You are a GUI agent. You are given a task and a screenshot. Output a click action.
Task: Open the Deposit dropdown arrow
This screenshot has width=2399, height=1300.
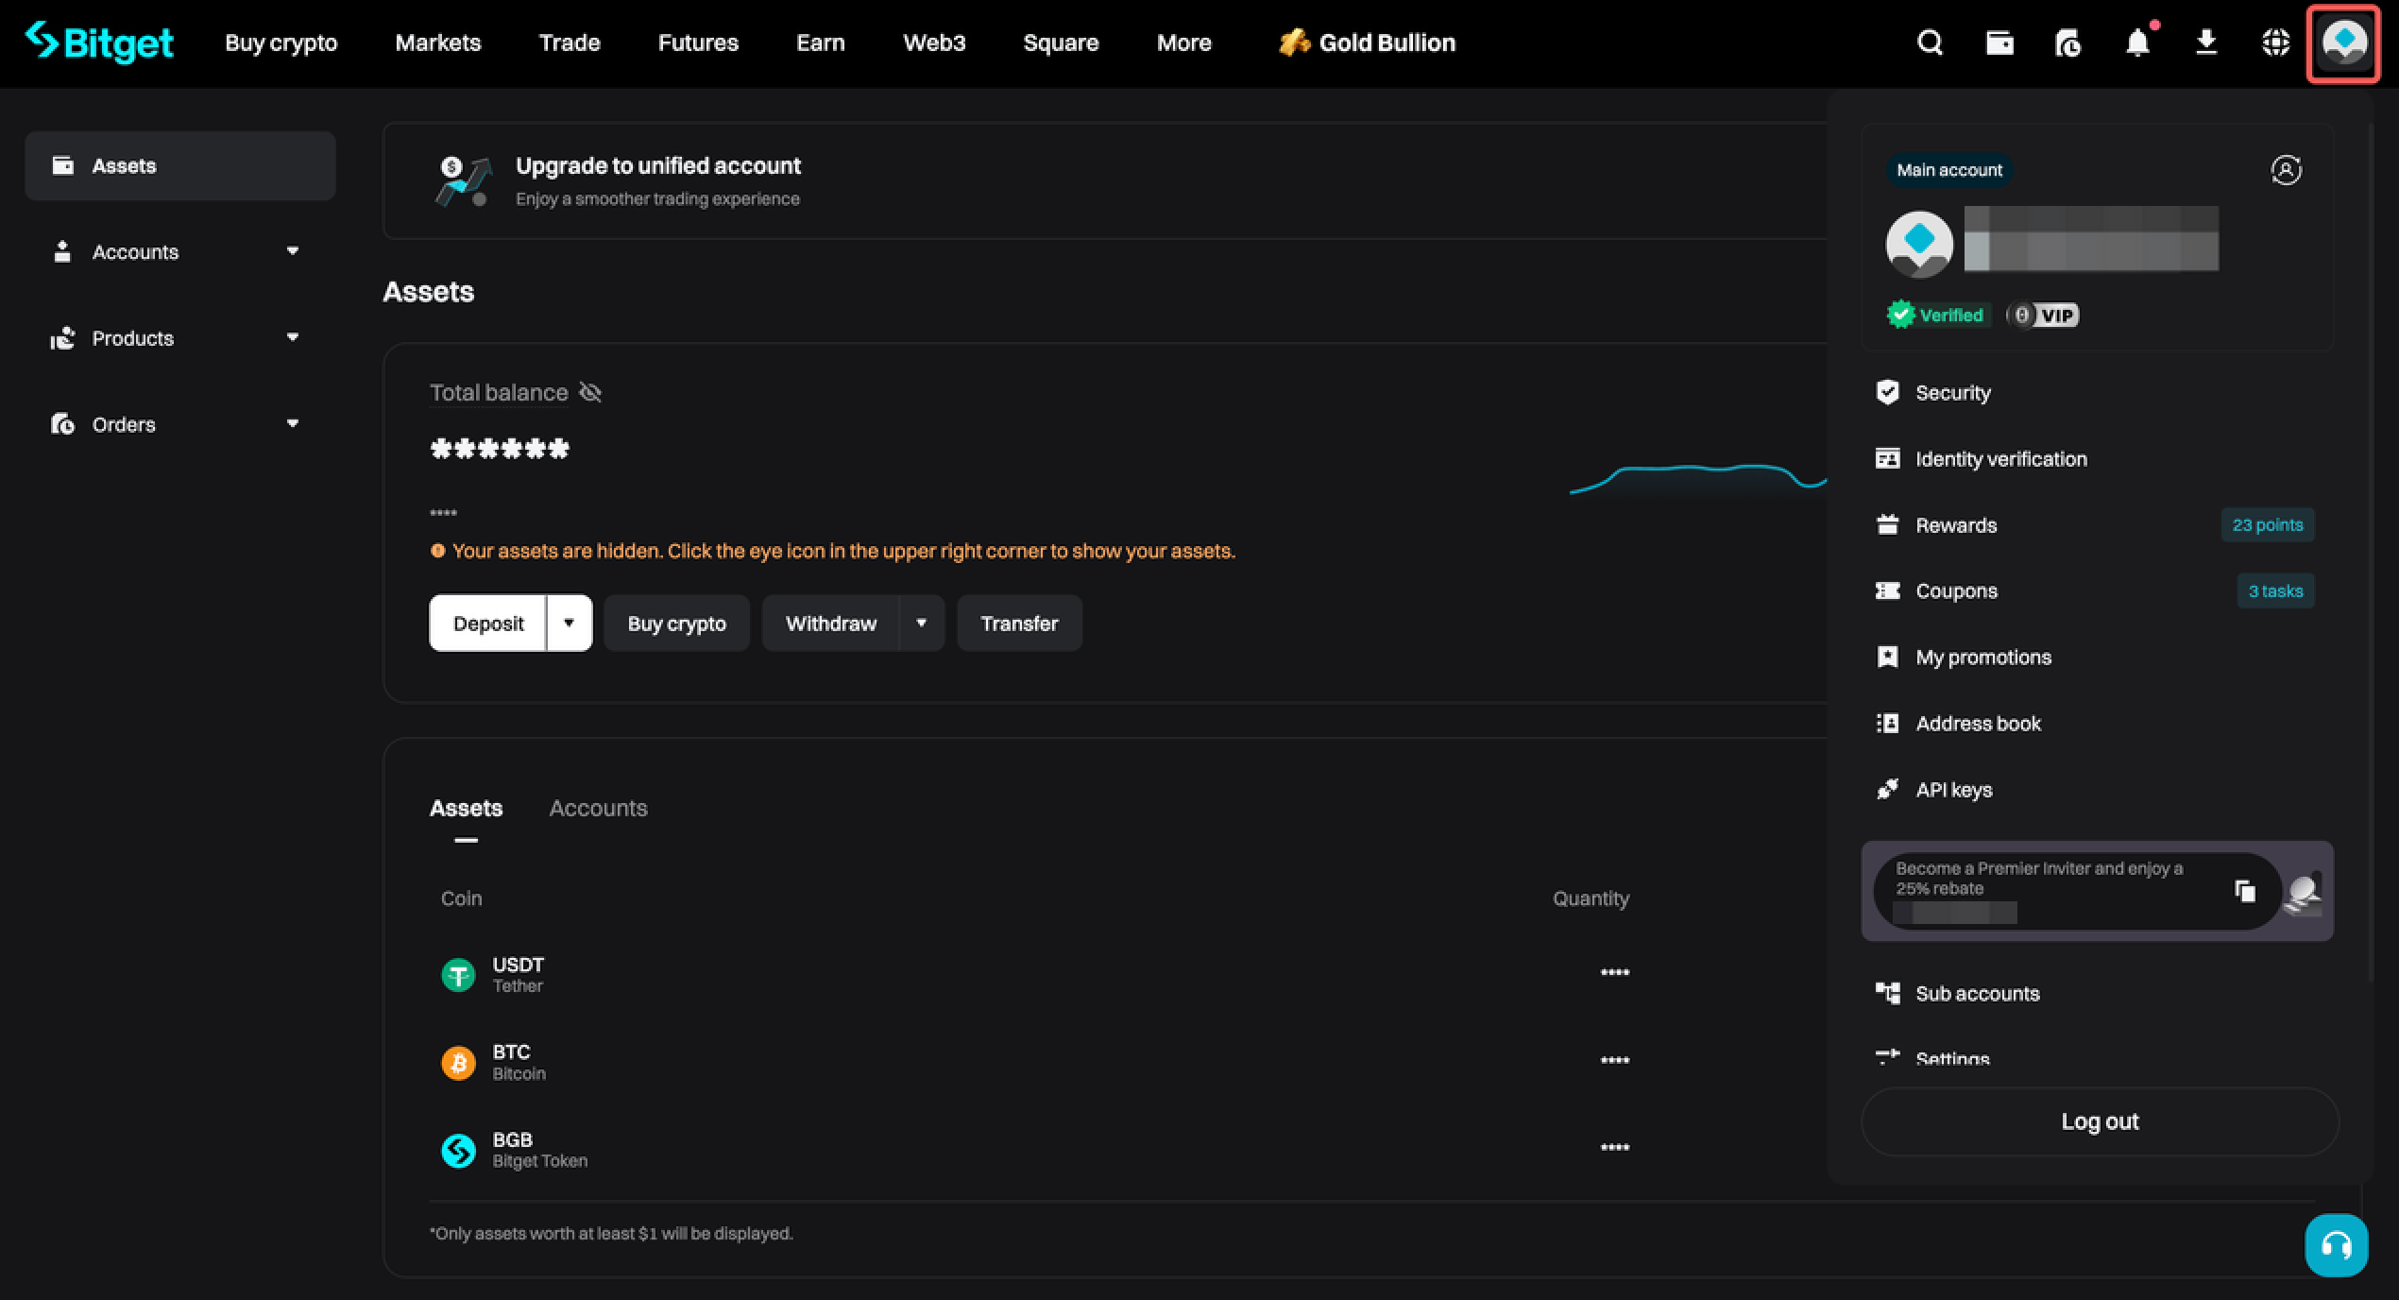click(x=569, y=623)
